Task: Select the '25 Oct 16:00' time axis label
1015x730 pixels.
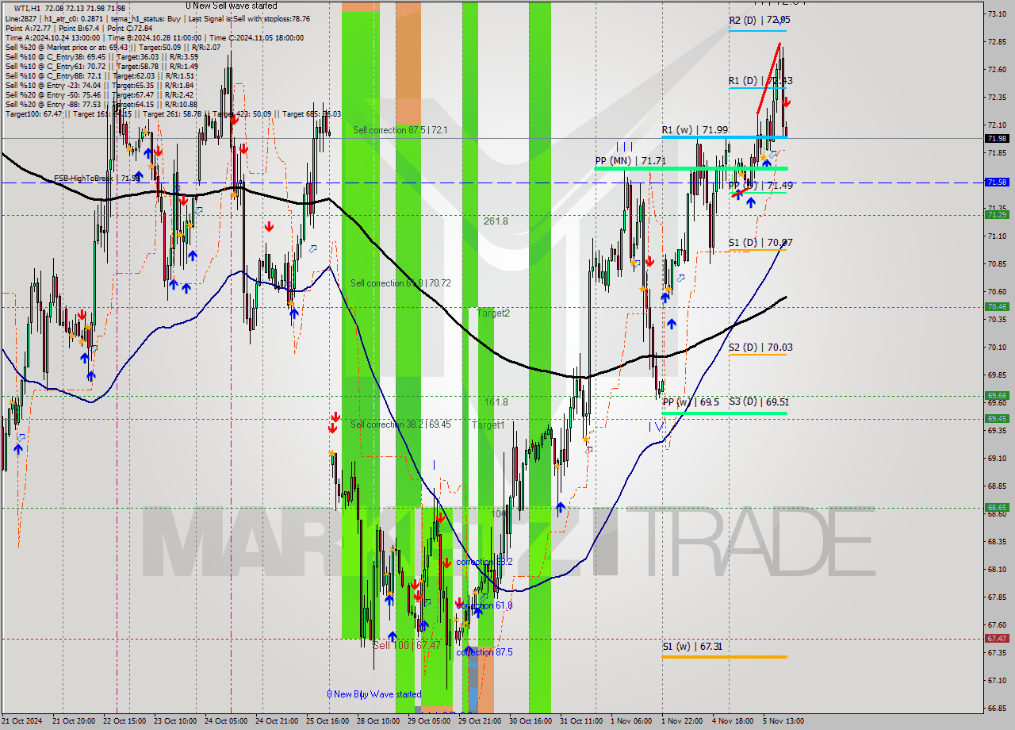Action: pos(327,721)
